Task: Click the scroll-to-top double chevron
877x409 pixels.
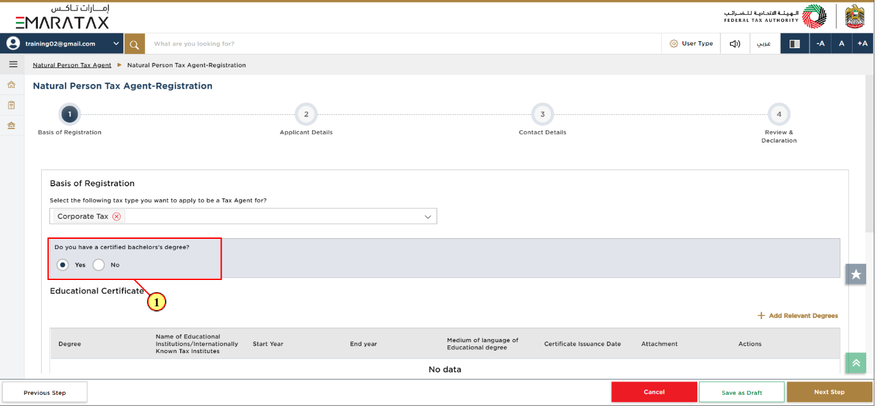Action: tap(856, 363)
